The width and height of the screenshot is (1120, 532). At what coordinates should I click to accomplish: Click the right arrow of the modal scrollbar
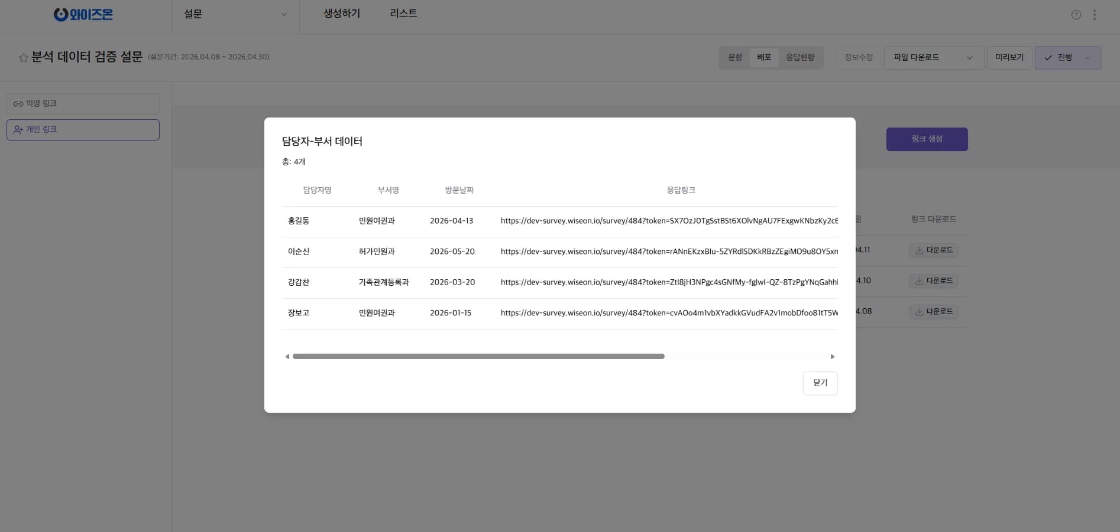click(832, 356)
